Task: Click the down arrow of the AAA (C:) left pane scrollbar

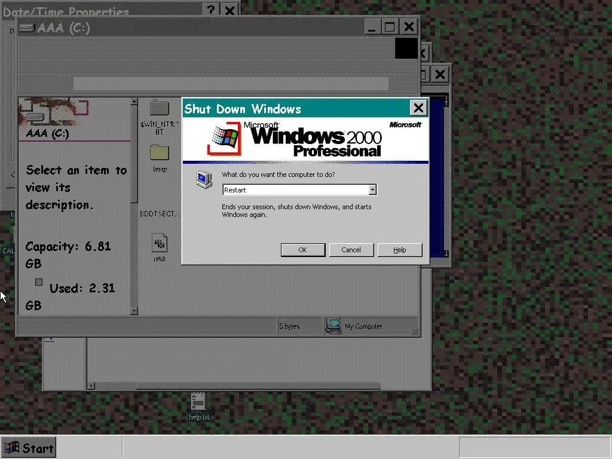Action: point(134,311)
